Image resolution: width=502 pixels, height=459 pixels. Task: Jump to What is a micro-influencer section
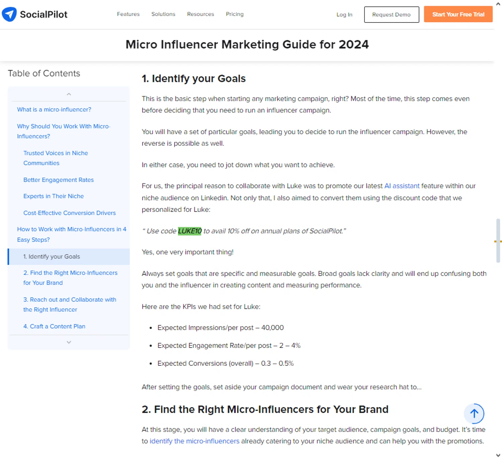point(54,110)
